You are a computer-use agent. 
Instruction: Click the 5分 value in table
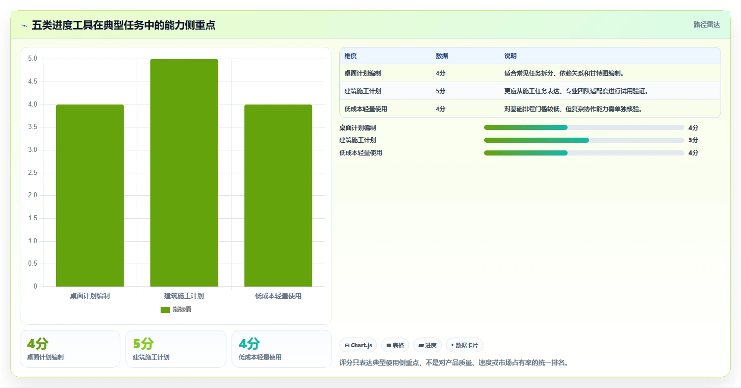point(441,91)
